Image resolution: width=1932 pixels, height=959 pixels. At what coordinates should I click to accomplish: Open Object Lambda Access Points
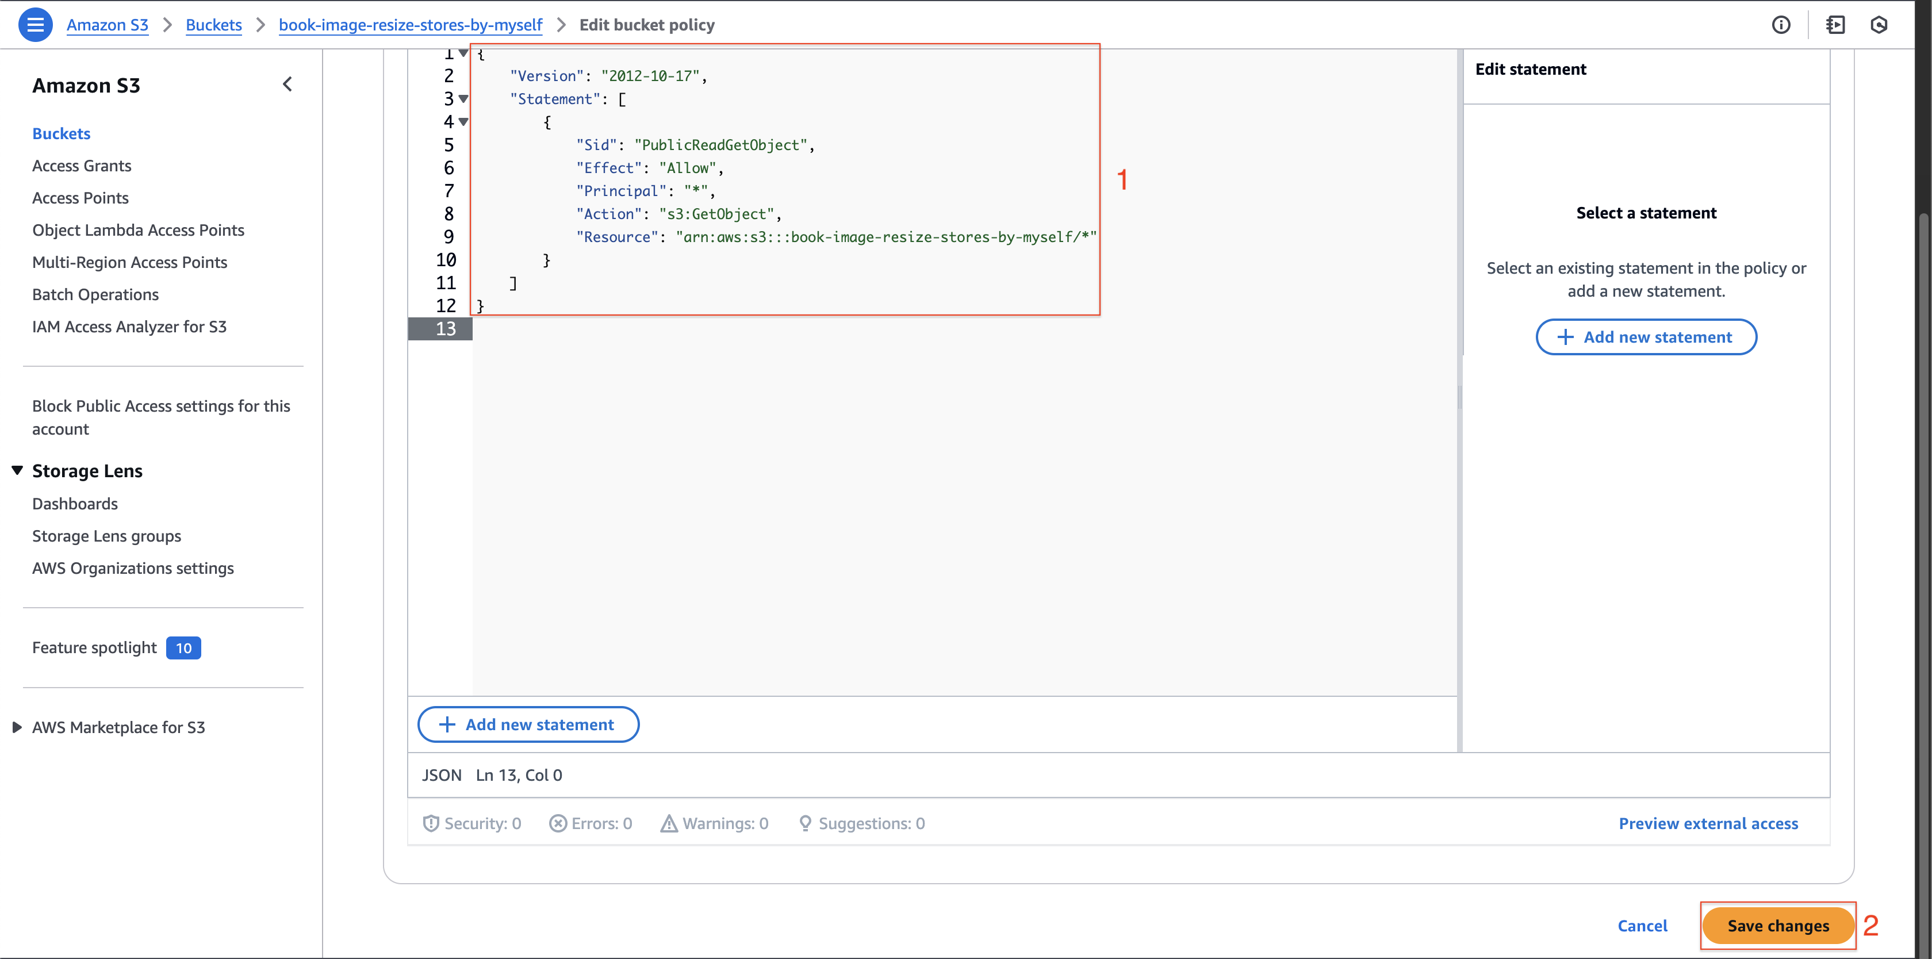138,230
